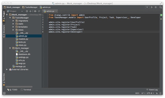The image size is (165, 98).
Task: Expand the templates folder
Action: click(x=13, y=27)
